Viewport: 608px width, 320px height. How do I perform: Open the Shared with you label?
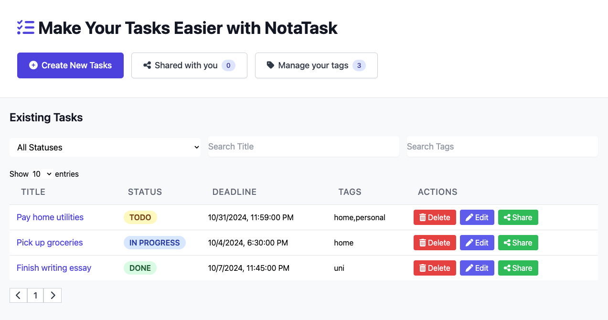186,65
